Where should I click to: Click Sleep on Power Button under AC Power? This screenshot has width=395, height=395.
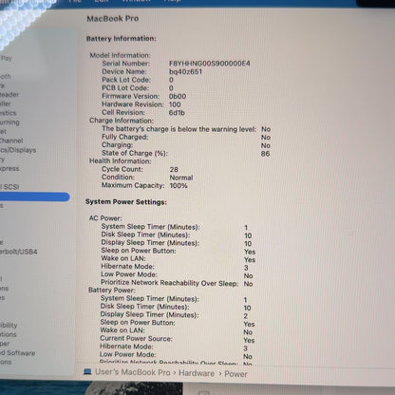(139, 251)
